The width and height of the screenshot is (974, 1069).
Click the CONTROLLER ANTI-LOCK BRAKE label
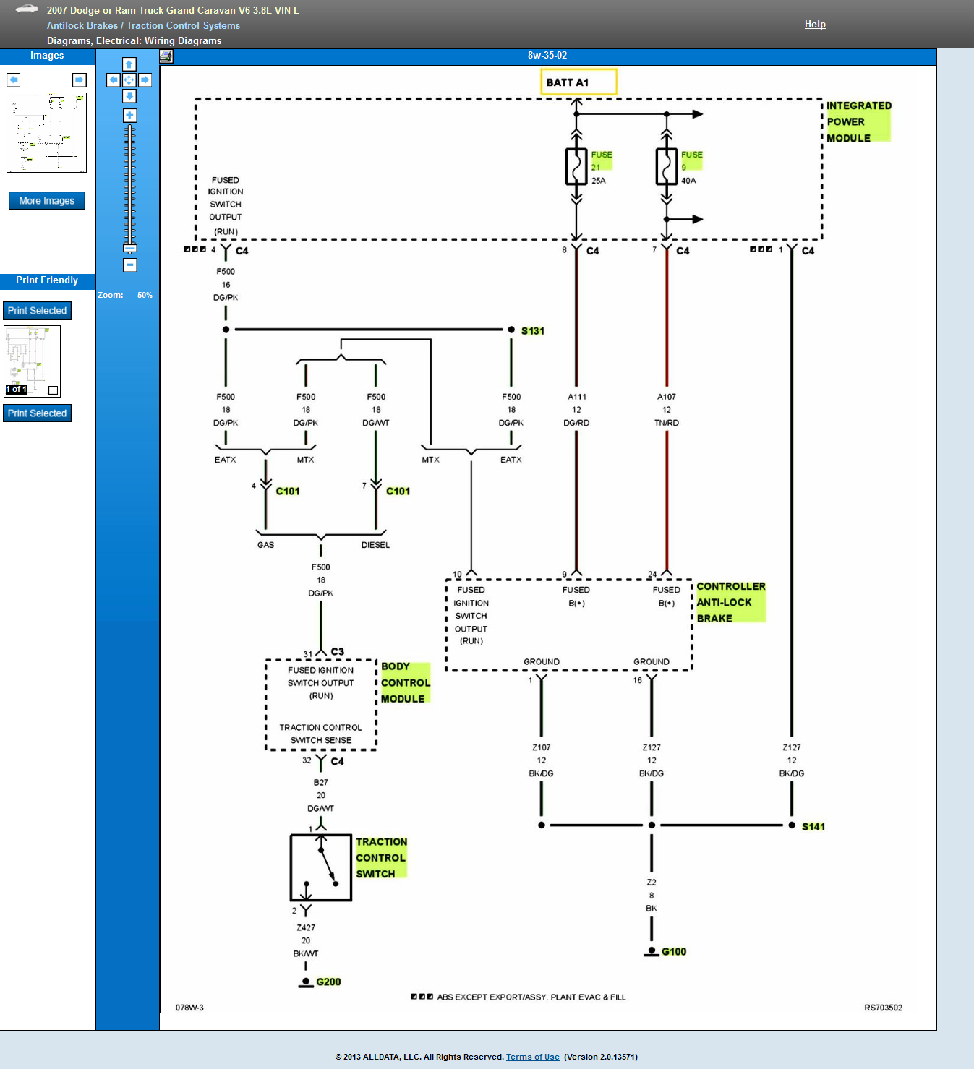(730, 602)
